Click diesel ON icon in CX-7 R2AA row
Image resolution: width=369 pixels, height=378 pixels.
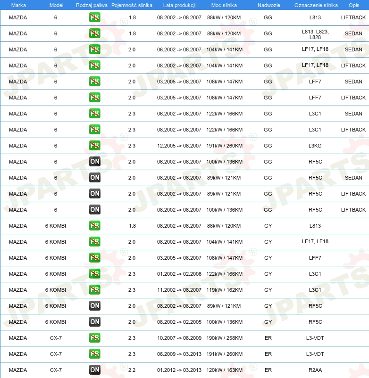(x=94, y=370)
